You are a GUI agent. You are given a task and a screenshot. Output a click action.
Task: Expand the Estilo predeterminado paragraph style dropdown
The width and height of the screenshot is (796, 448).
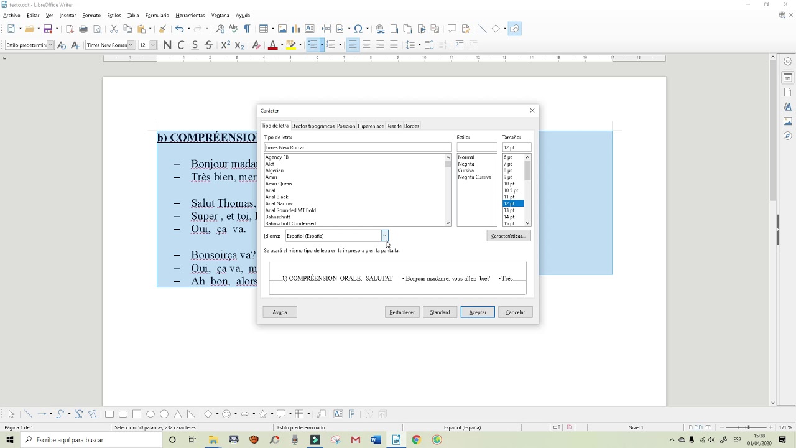[50, 45]
